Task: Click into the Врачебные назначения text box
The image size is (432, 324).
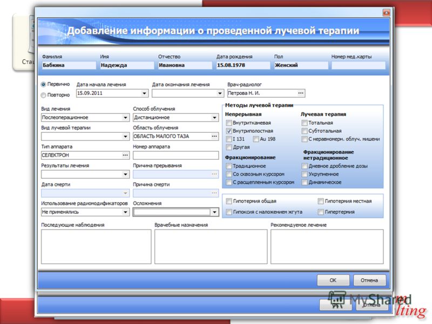Action: (x=211, y=247)
